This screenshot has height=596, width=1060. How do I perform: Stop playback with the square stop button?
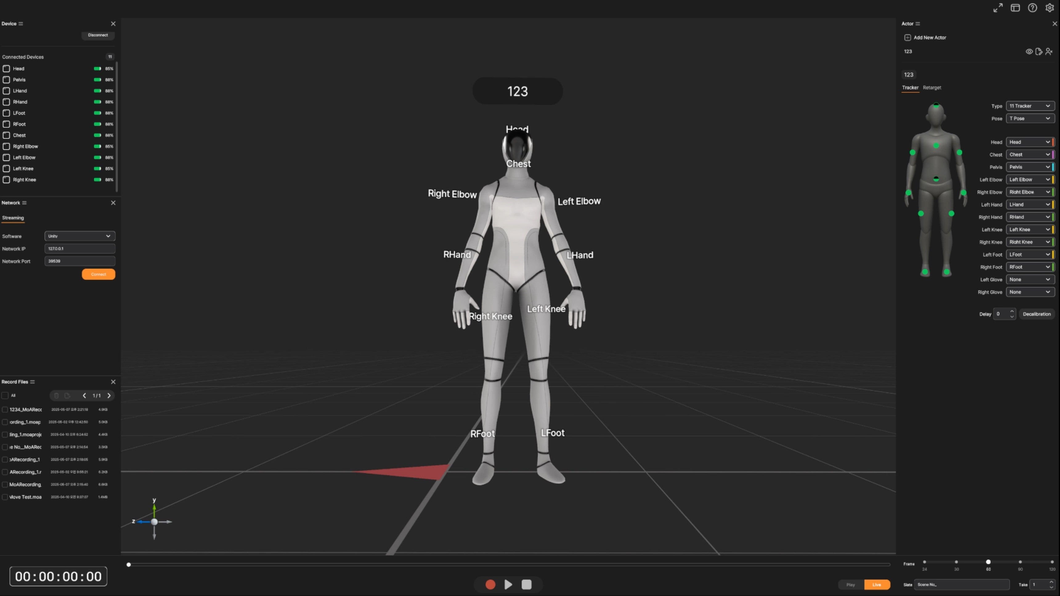coord(527,585)
